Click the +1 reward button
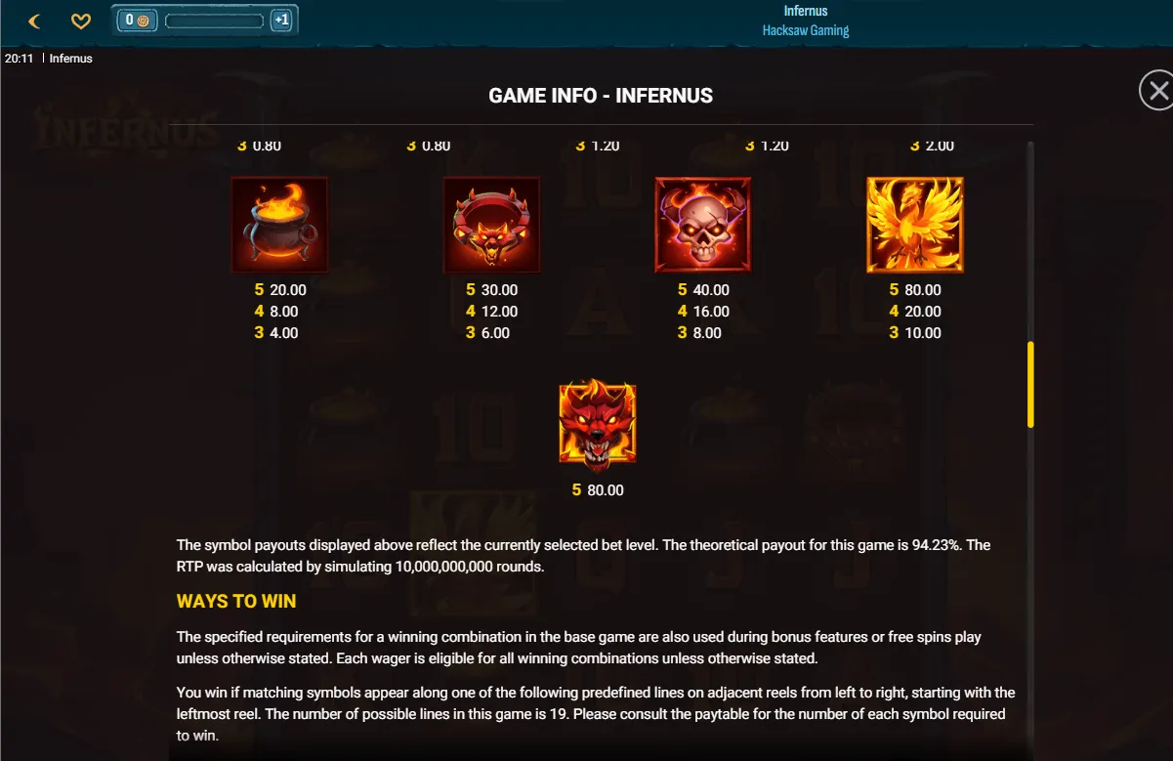The width and height of the screenshot is (1173, 761). pyautogui.click(x=281, y=20)
